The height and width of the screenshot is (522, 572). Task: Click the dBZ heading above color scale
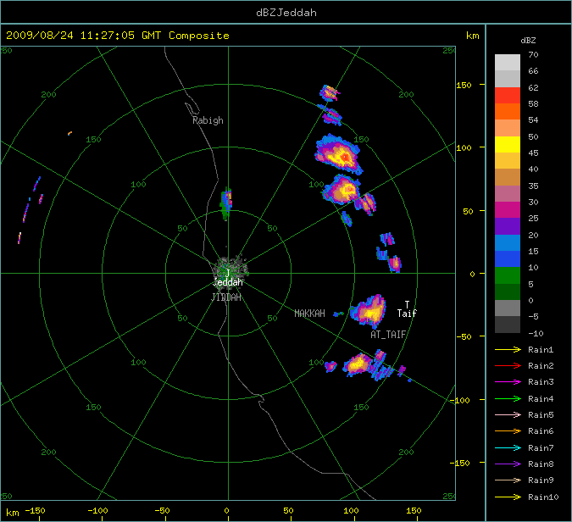[x=528, y=41]
